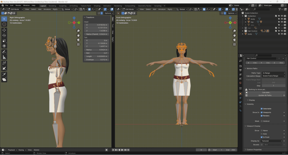288x155 pixels.
Task: Select the Measure tool in left toolbar
Action: coord(4,57)
